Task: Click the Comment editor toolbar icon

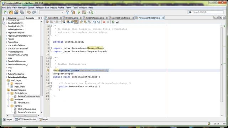Action: [x=113, y=22]
